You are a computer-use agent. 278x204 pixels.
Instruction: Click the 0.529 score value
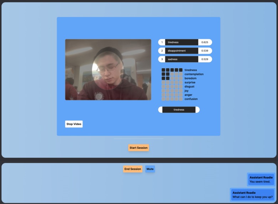point(205,59)
